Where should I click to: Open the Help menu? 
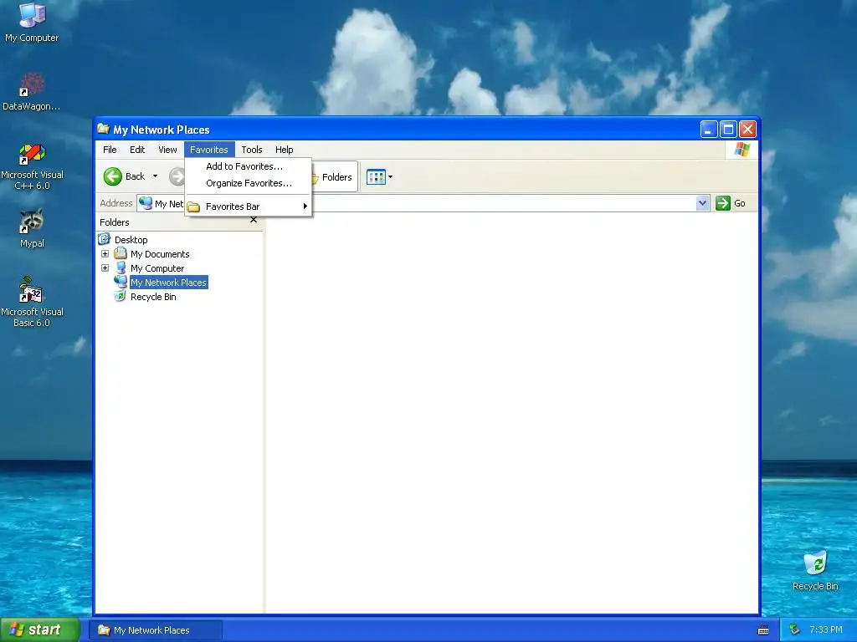tap(285, 150)
